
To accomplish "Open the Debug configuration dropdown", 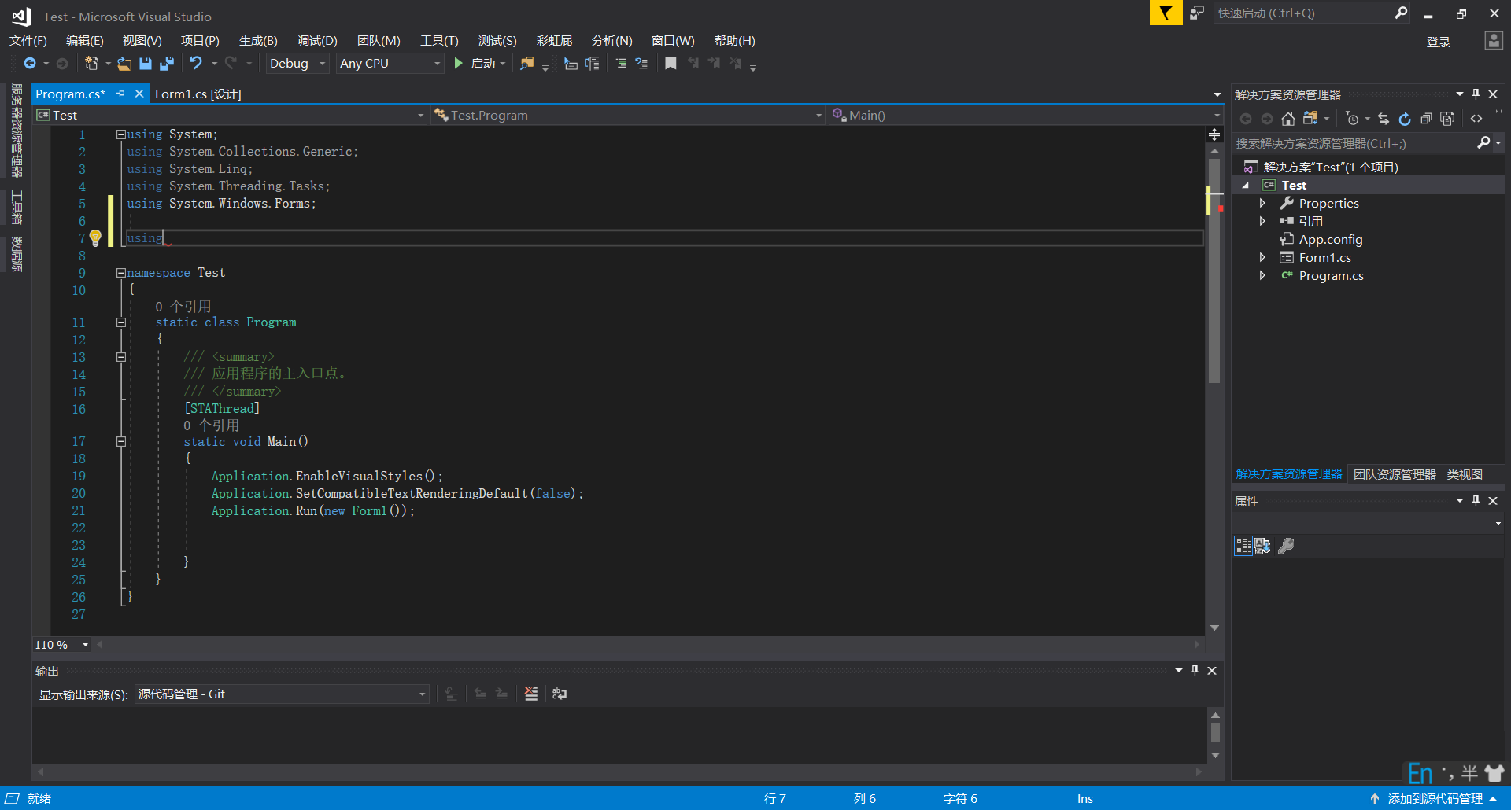I will click(297, 63).
